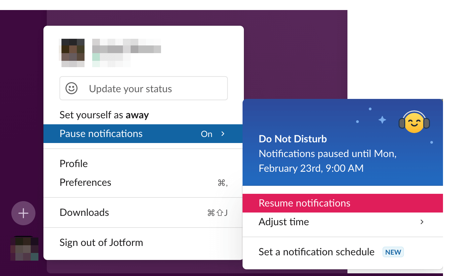Click the NEW badge beside notification schedule
Viewport: 449px width, 276px height.
tap(393, 252)
